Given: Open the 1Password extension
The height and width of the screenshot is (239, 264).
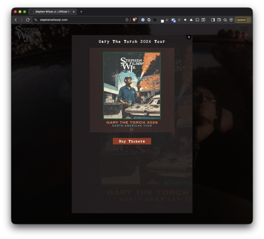Looking at the screenshot, I should tap(143, 20).
